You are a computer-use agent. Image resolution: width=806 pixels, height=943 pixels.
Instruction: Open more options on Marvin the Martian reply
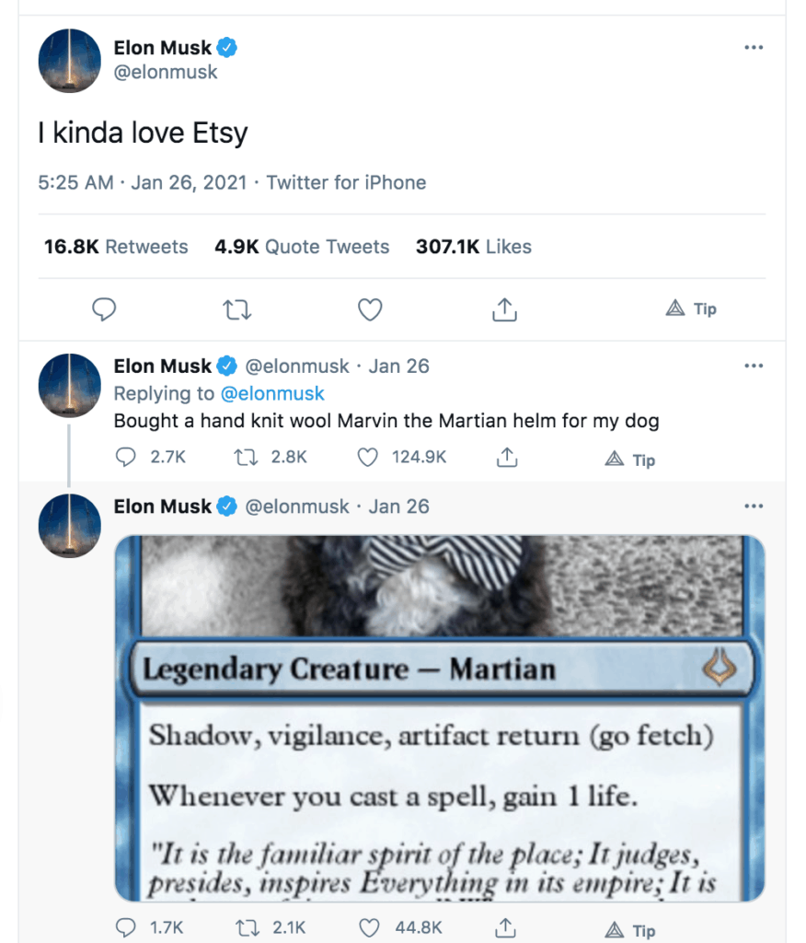pos(754,366)
